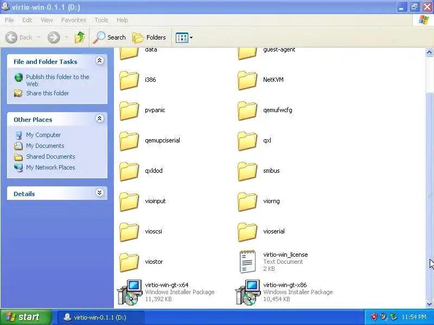Image resolution: width=434 pixels, height=325 pixels.
Task: Select the virtio-win_license text document icon
Action: [247, 262]
